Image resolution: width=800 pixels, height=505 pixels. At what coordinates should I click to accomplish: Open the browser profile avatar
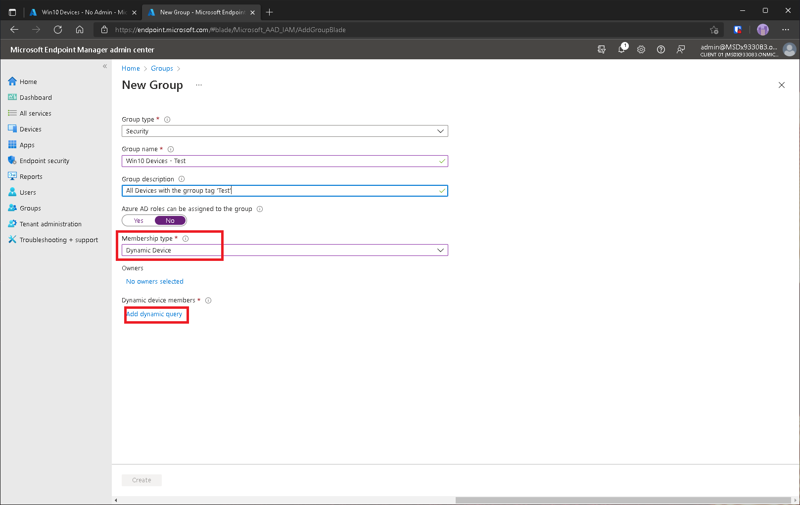point(763,30)
